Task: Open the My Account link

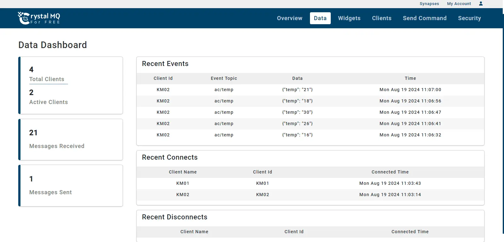Action: [x=459, y=4]
